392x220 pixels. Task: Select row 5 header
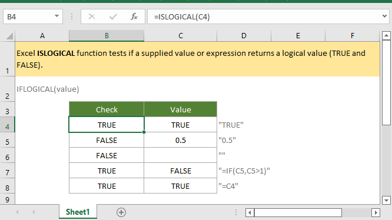(8, 140)
